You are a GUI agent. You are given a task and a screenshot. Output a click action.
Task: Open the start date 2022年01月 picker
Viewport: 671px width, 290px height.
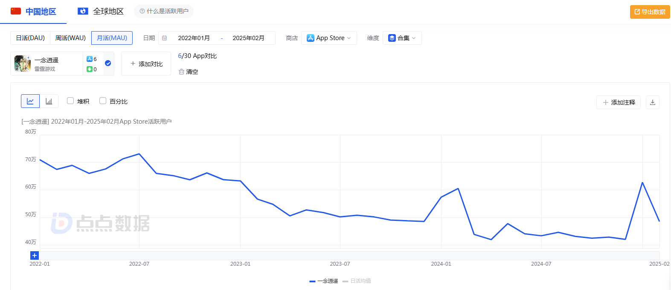[194, 38]
